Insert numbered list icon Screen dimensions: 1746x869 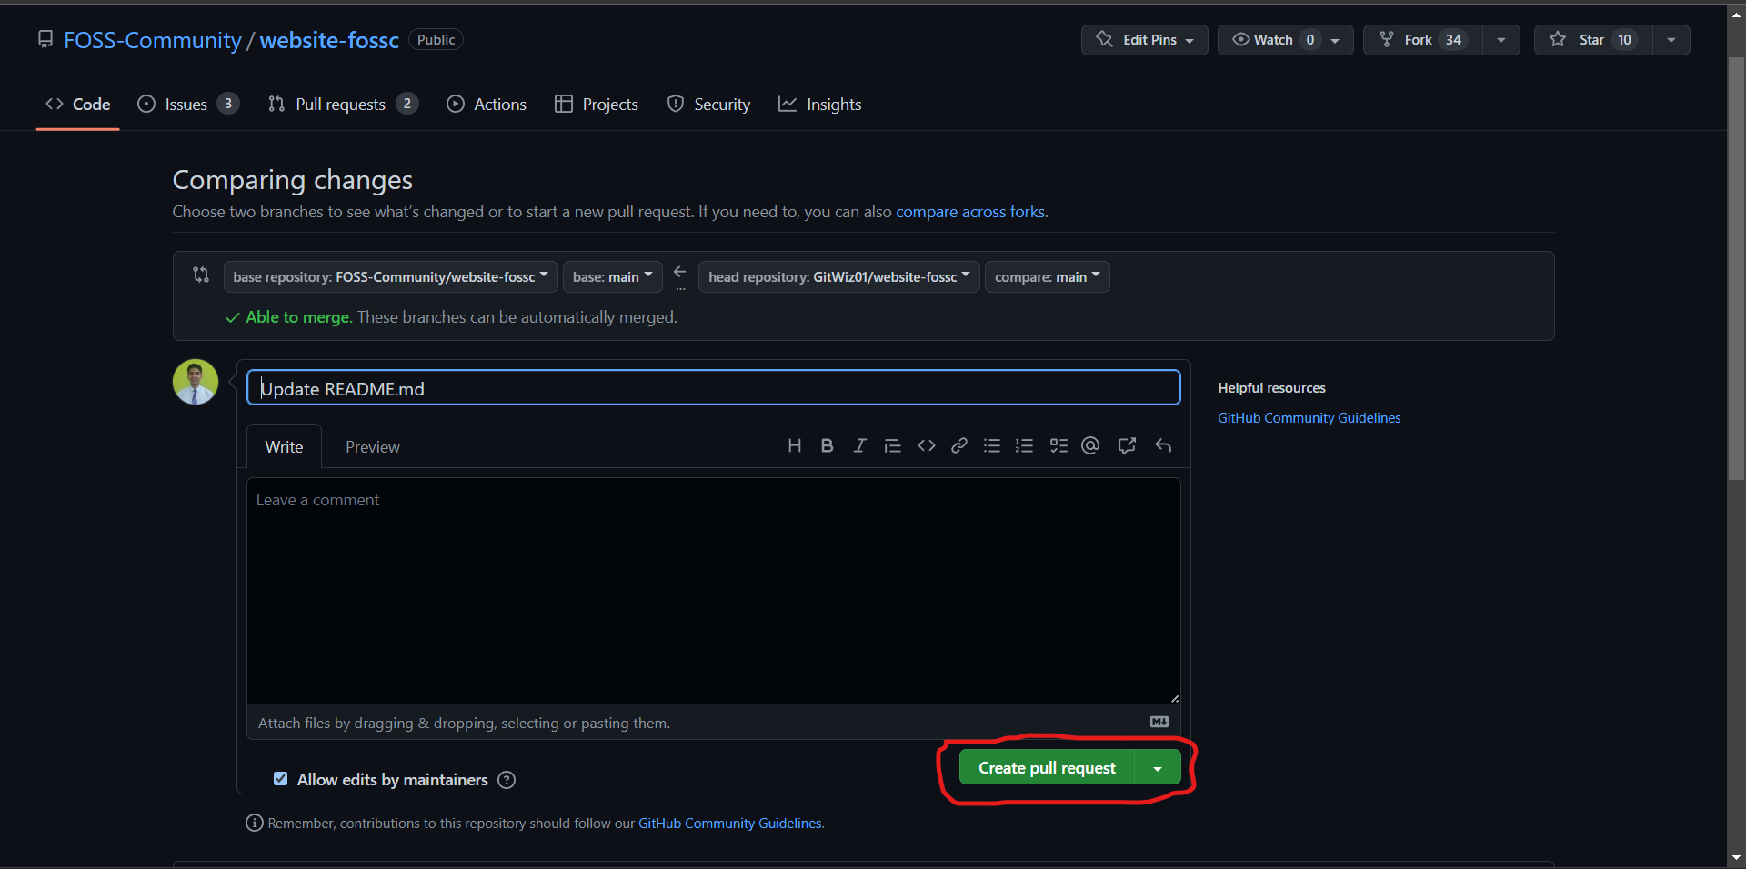(x=1025, y=445)
